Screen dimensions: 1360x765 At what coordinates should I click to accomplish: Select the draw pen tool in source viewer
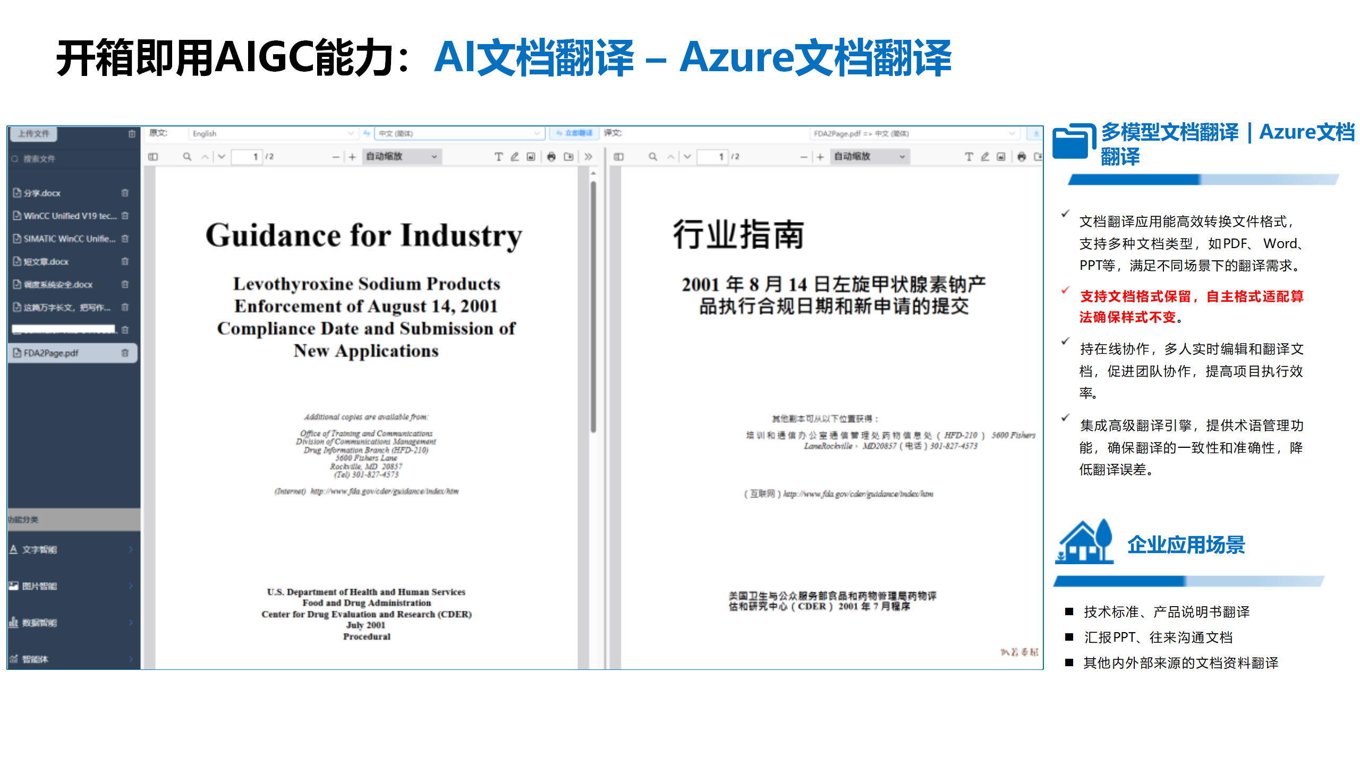[514, 157]
